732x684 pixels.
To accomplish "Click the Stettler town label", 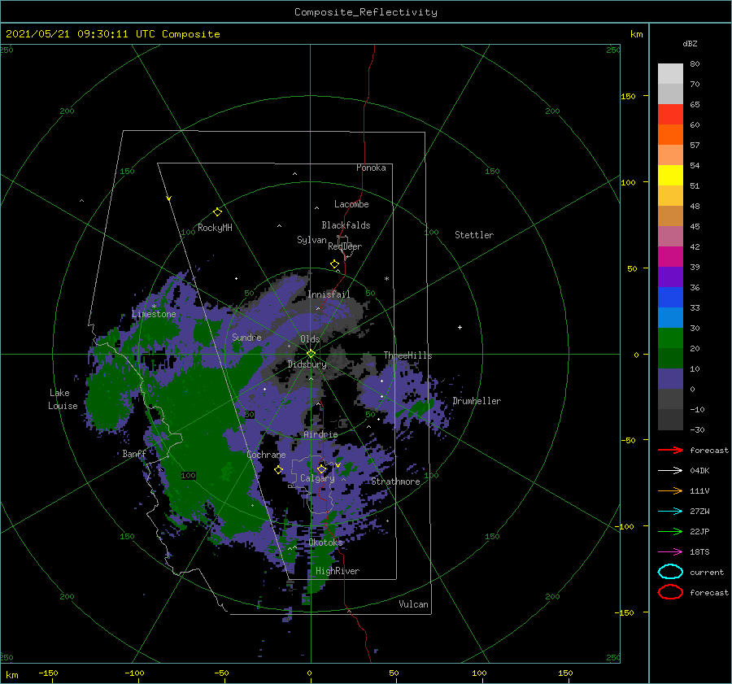I will [474, 235].
